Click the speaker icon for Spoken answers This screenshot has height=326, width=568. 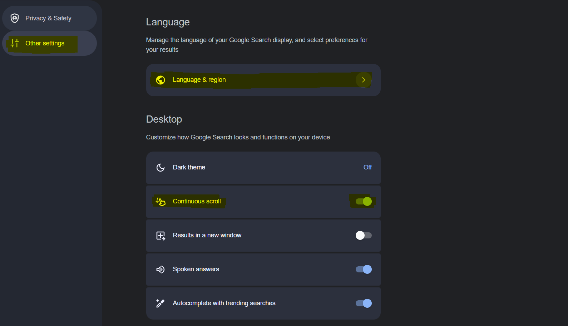coord(160,270)
